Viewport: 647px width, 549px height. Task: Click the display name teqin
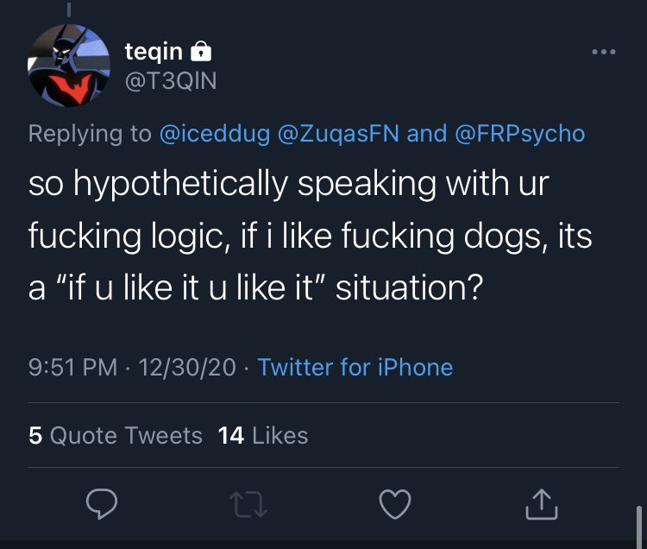click(154, 53)
